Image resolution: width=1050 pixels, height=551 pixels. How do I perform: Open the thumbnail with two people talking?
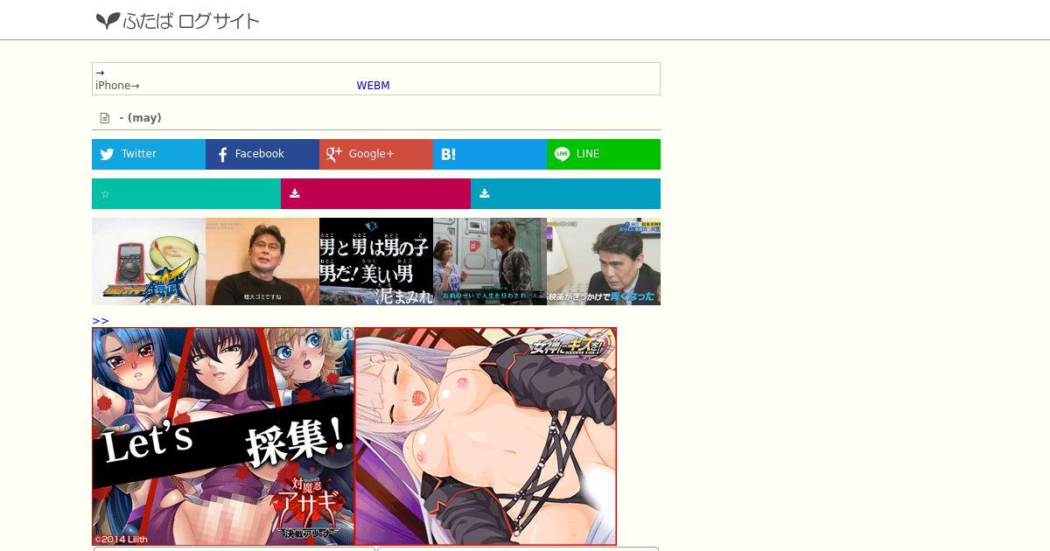click(490, 262)
